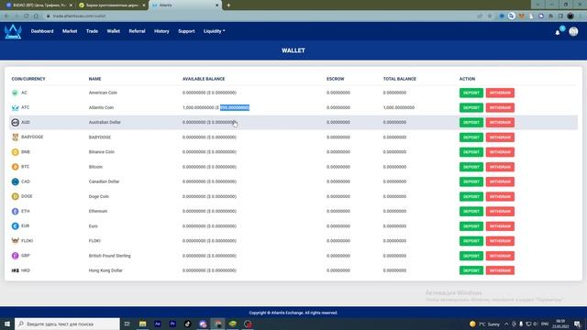Open File Explorer from taskbar
587x330 pixels.
click(143, 324)
